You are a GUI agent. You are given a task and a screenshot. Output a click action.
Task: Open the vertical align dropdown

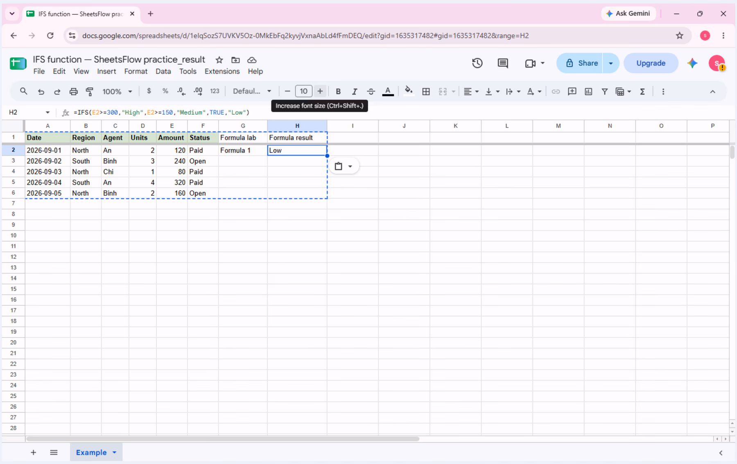pos(492,91)
